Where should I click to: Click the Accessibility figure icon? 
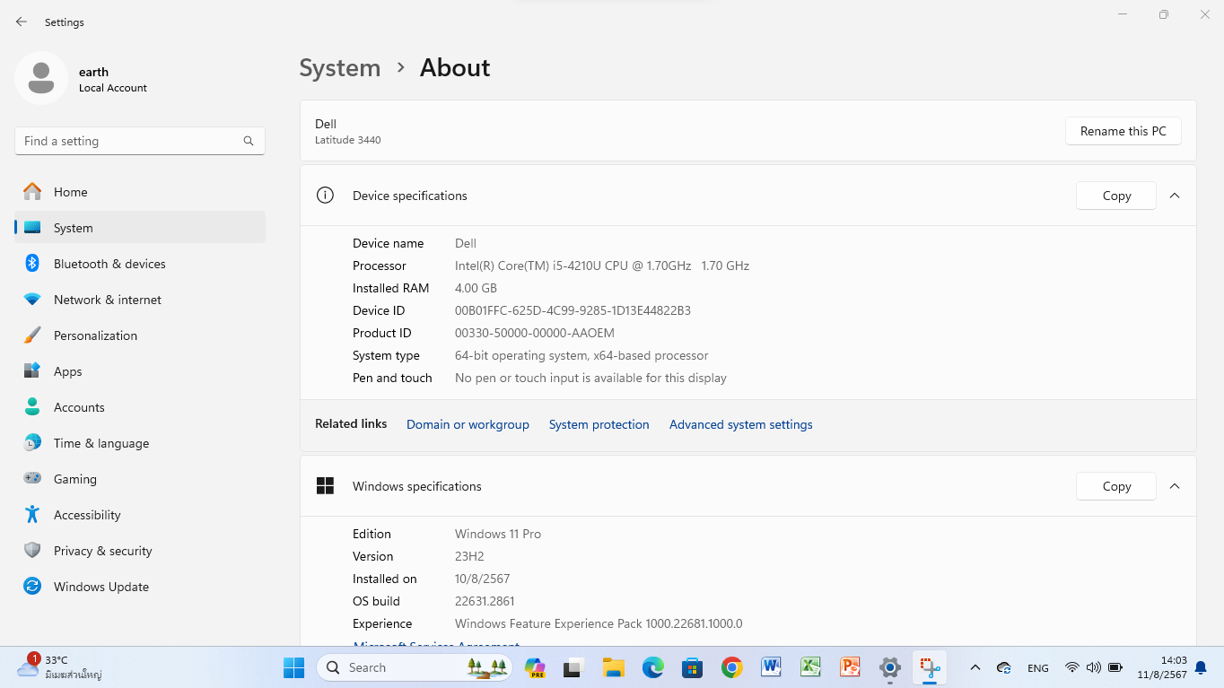click(32, 515)
